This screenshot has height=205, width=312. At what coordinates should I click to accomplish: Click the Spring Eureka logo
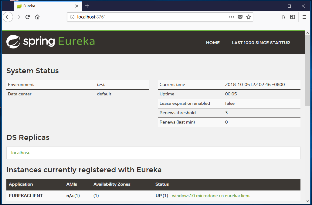pyautogui.click(x=51, y=41)
